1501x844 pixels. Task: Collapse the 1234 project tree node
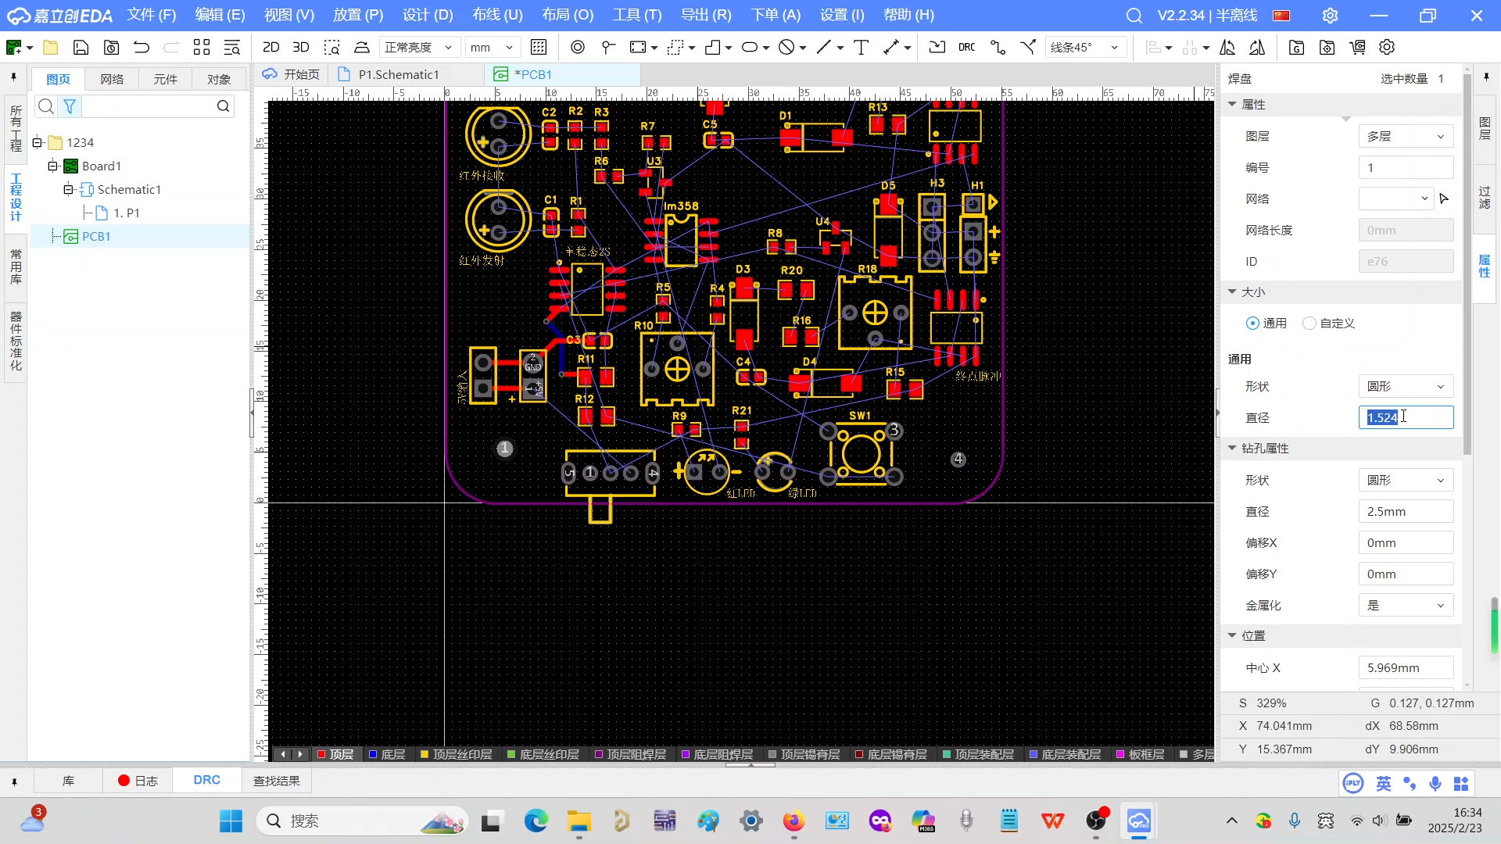pos(37,143)
